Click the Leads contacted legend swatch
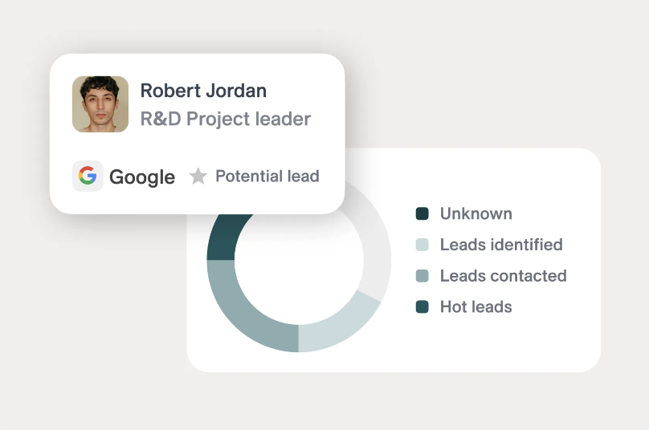649x430 pixels. pyautogui.click(x=422, y=276)
